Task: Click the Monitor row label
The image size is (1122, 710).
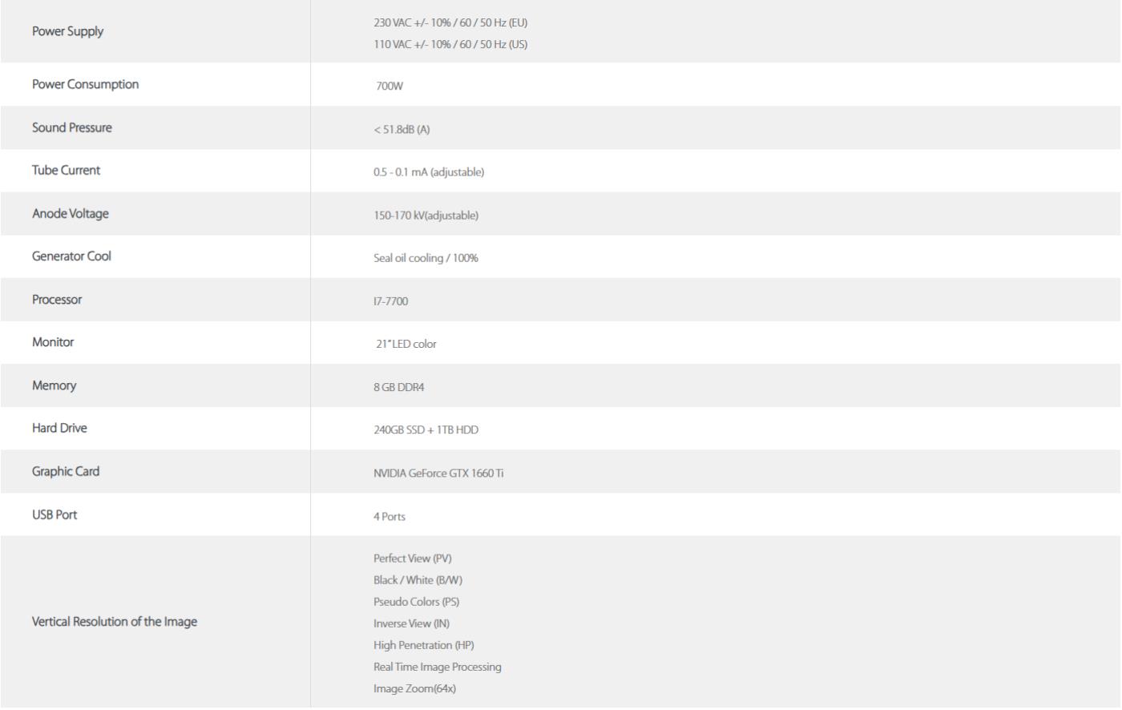Action: click(x=53, y=342)
